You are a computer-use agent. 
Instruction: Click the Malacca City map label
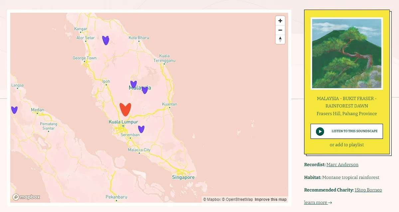click(x=139, y=150)
